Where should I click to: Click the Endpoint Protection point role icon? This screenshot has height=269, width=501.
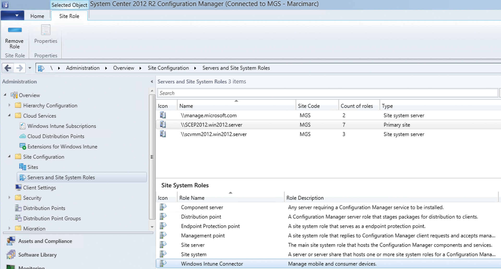click(x=163, y=226)
